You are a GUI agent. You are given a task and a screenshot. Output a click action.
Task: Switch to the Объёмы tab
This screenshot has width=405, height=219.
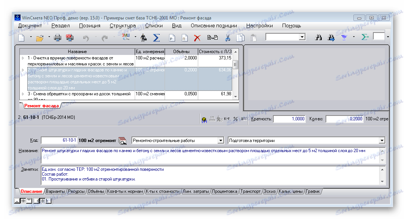96,191
